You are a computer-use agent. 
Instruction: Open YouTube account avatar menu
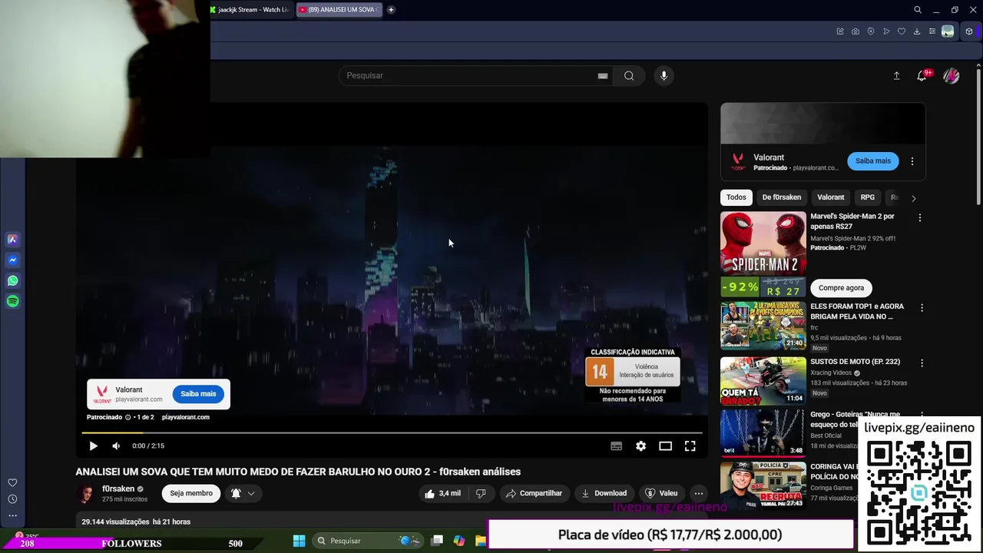(952, 75)
